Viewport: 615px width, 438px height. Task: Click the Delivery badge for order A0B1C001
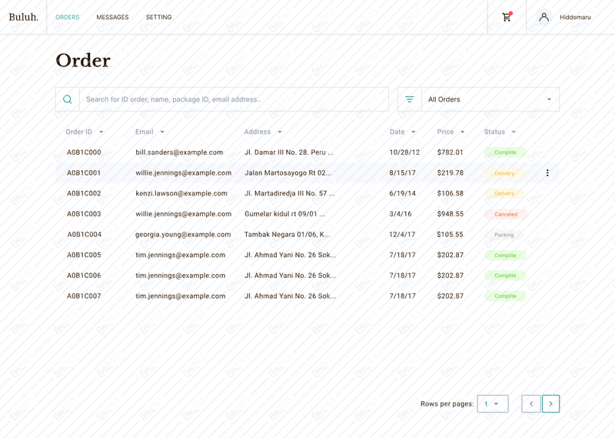(x=504, y=173)
